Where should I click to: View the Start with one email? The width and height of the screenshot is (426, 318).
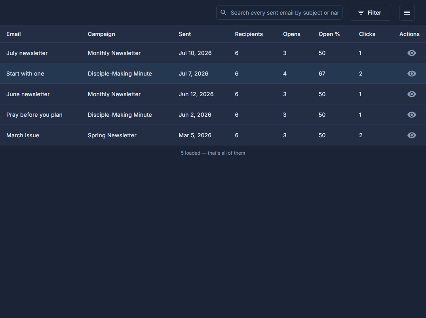[x=412, y=74]
